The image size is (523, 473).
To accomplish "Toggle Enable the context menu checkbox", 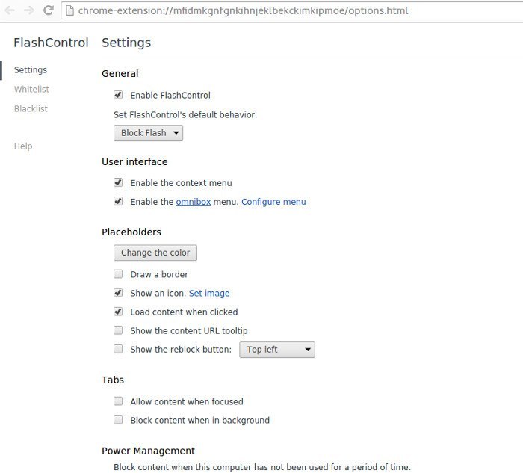I will pyautogui.click(x=118, y=182).
